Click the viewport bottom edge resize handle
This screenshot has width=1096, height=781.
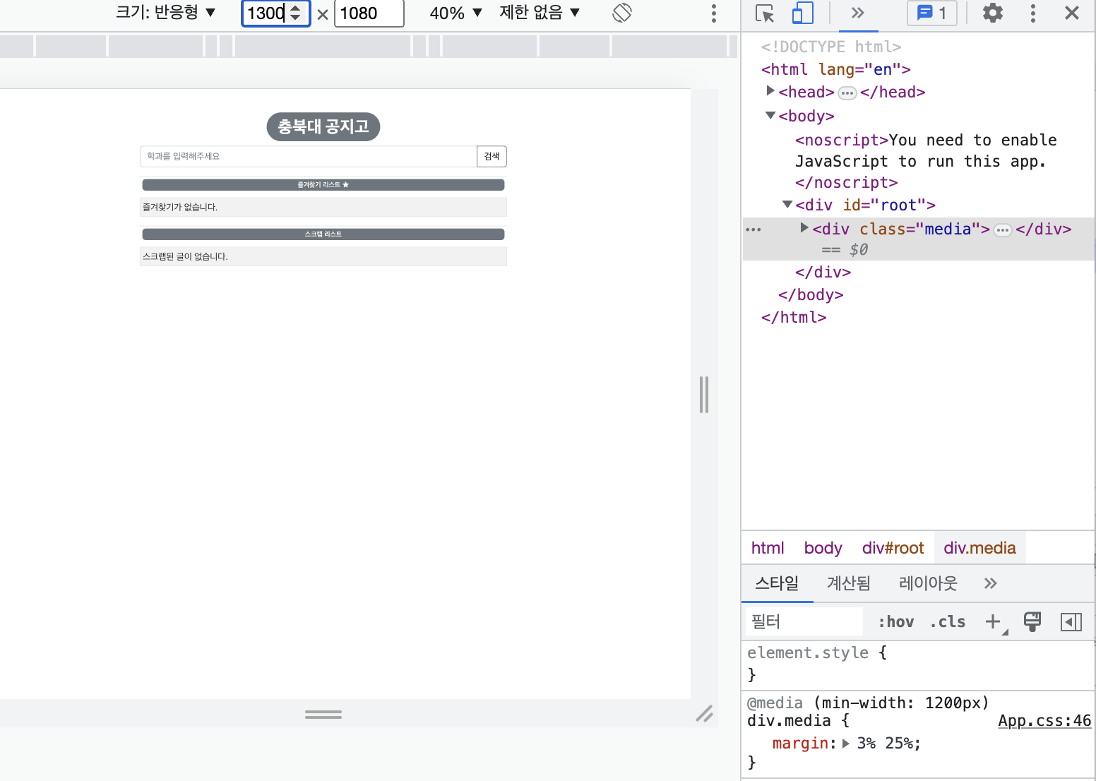[x=323, y=715]
